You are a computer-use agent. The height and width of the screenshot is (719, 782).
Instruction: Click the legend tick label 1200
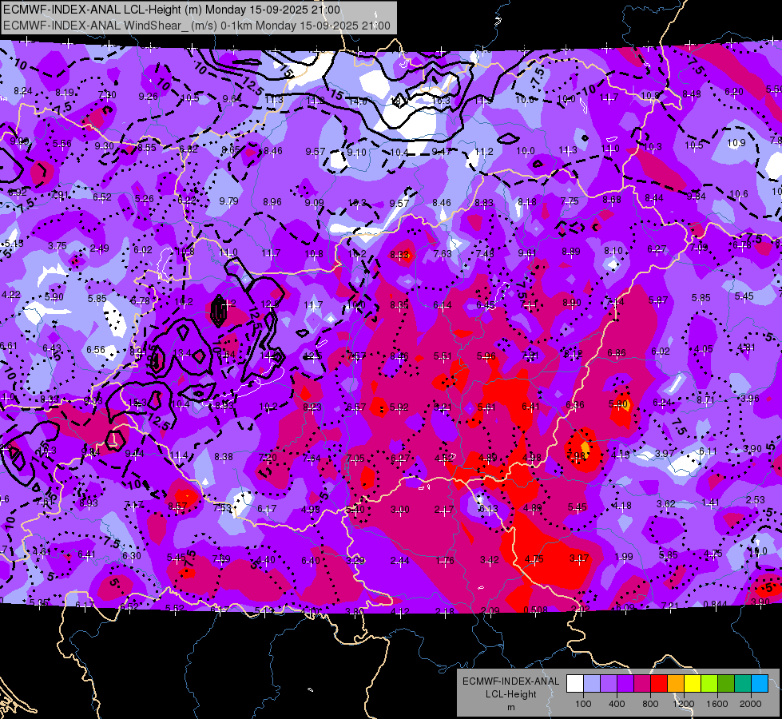(684, 704)
